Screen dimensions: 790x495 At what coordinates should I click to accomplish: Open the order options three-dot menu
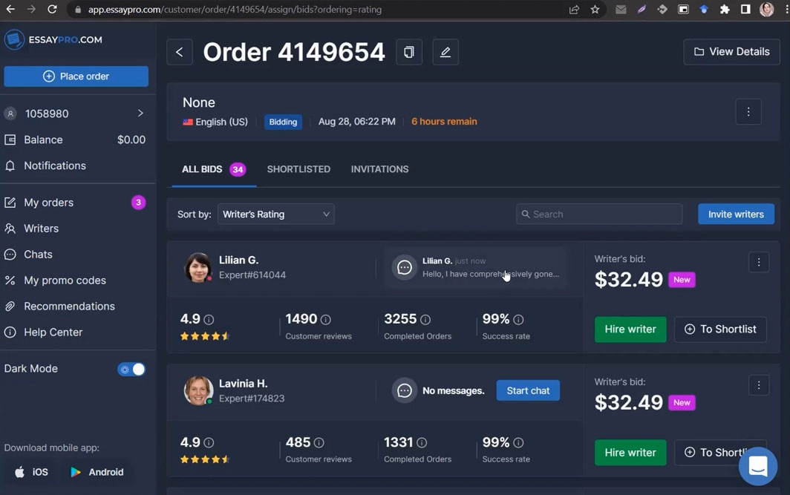click(748, 112)
